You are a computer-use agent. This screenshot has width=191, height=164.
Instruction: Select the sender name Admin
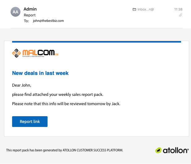click(x=30, y=9)
